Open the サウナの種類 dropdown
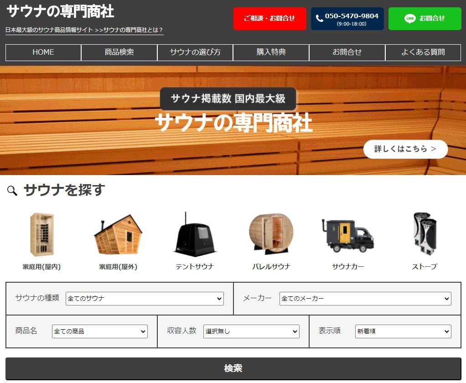Screen dimensions: 466x383 coord(145,299)
